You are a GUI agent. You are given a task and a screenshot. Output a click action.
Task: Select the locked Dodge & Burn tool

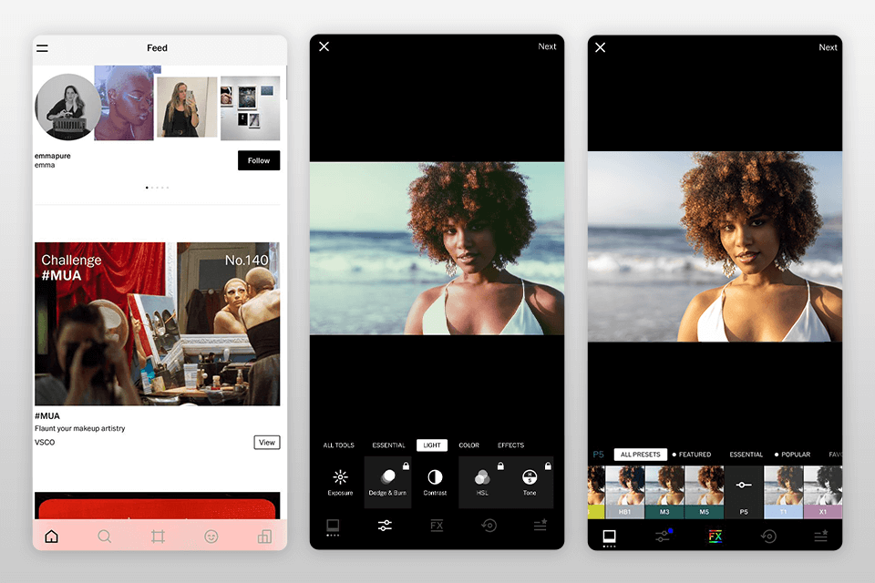point(388,483)
